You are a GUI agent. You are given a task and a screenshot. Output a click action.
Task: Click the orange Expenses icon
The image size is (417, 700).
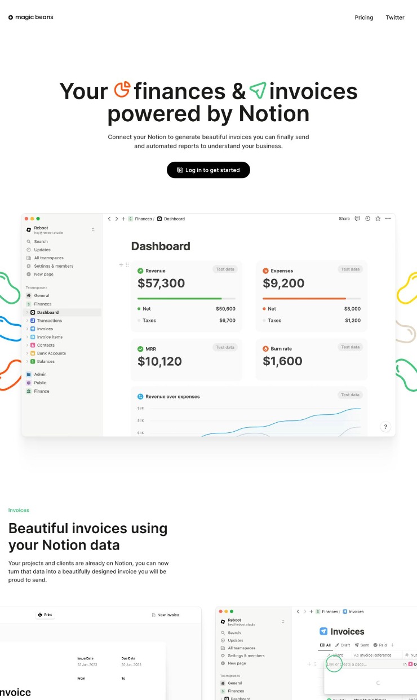(265, 271)
